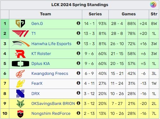Open Nongshim RedForce info icon
This screenshot has width=160, height=119.
[x=78, y=113]
